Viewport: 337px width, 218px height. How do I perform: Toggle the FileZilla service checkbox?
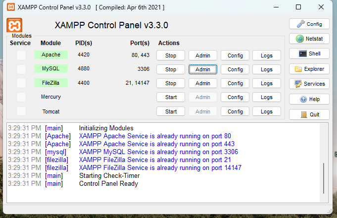point(21,83)
